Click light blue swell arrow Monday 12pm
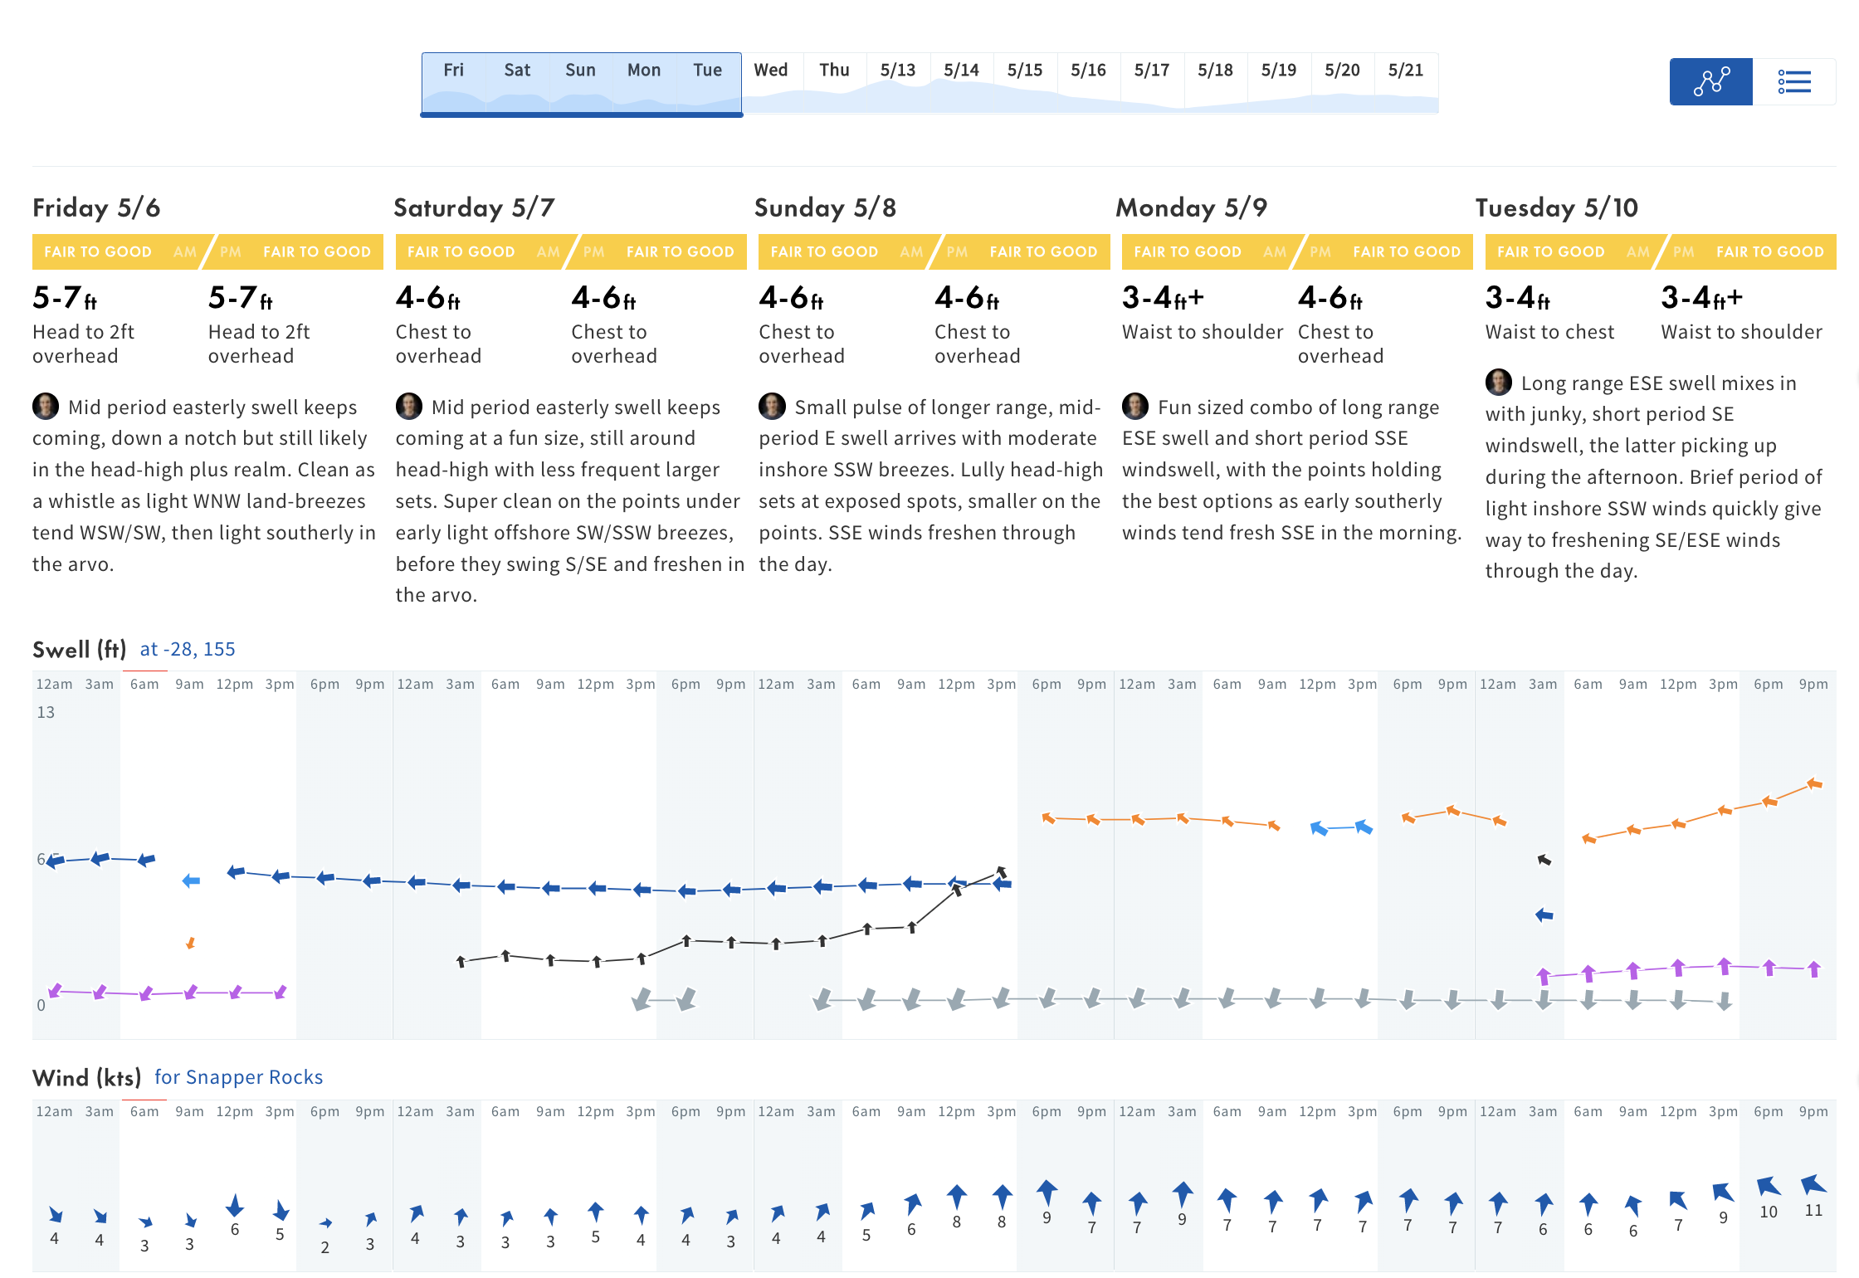The image size is (1859, 1278). [1318, 828]
